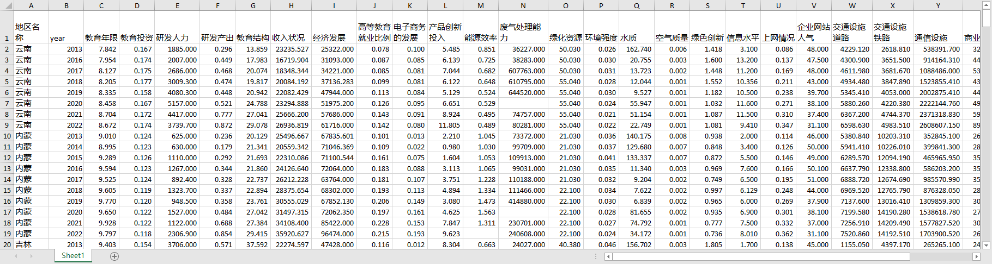Image resolution: width=992 pixels, height=264 pixels.
Task: Click the 能源效率 header cell
Action: tap(481, 27)
